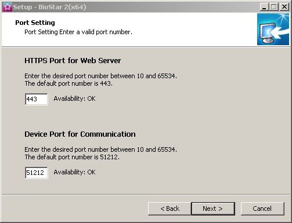Focus the HTTPS port field showing 443
Screen dimensions: 292x223
coord(37,99)
